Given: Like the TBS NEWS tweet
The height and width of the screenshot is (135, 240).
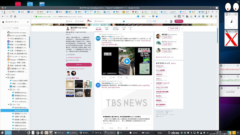Looking at the screenshot, I should pyautogui.click(x=118, y=128).
